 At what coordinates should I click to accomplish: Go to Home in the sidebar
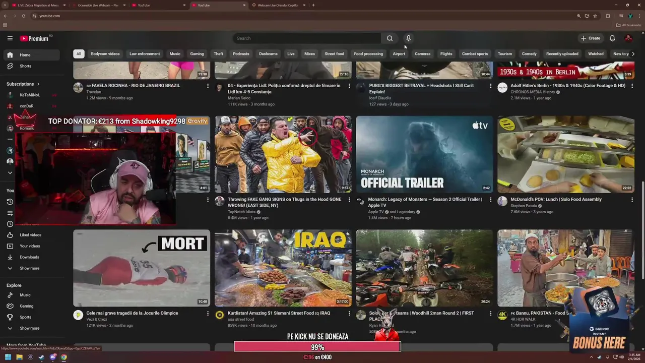pyautogui.click(x=33, y=55)
